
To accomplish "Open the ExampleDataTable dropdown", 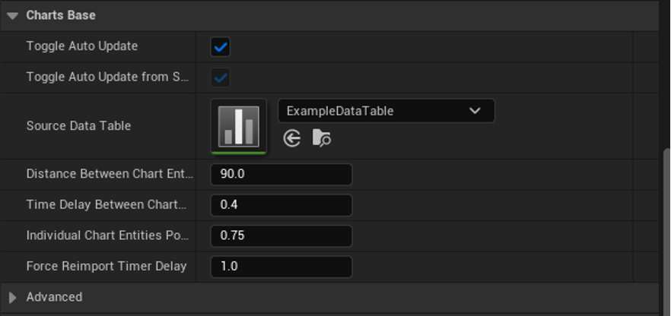I will pos(386,111).
